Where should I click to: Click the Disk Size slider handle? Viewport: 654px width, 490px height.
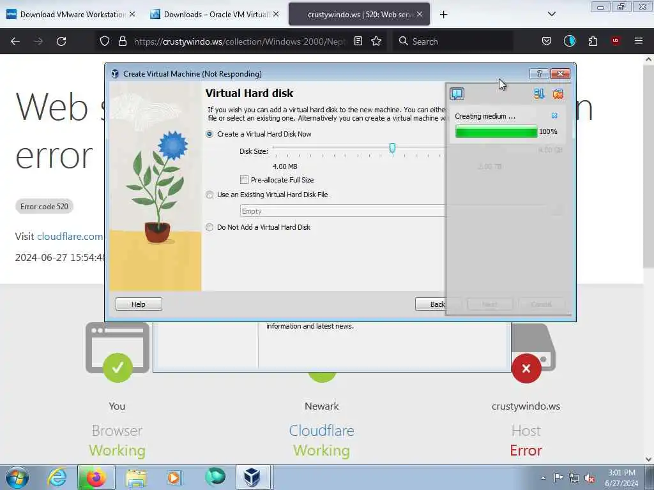tap(393, 147)
